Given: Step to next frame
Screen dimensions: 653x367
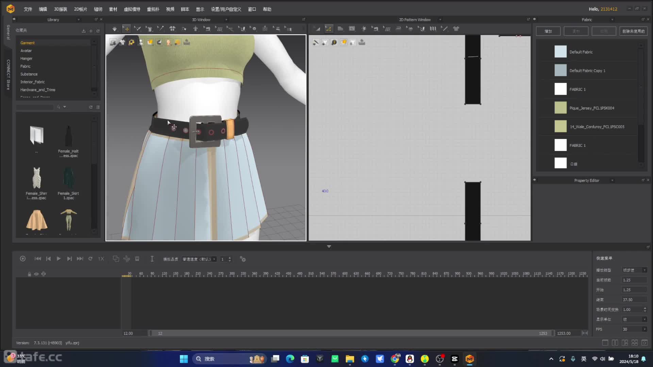Looking at the screenshot, I should coord(69,259).
